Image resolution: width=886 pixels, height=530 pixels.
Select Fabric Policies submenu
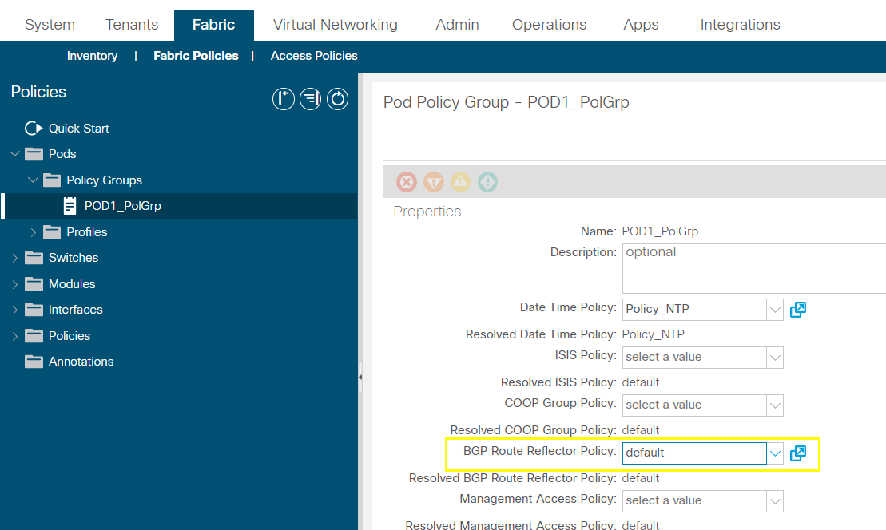point(196,56)
